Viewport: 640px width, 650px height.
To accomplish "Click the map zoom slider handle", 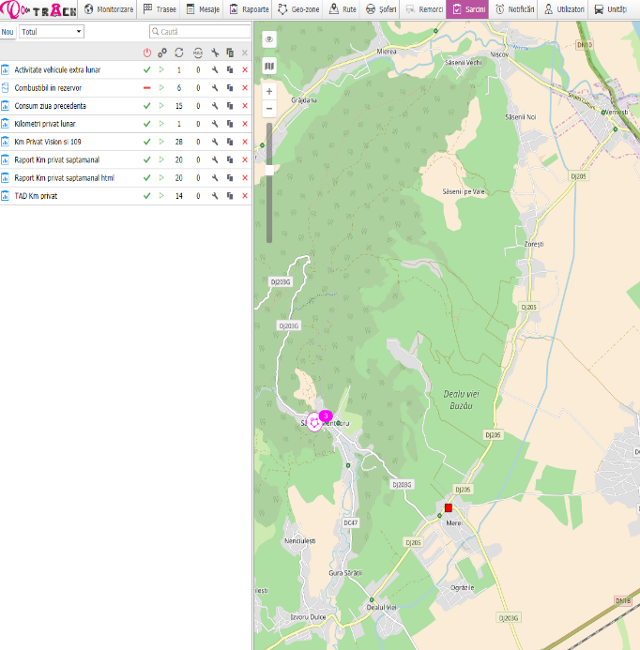I will coord(269,170).
